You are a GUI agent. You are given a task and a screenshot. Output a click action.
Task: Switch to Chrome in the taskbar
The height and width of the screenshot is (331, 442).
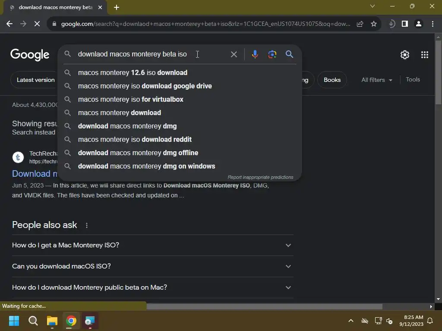pyautogui.click(x=71, y=321)
